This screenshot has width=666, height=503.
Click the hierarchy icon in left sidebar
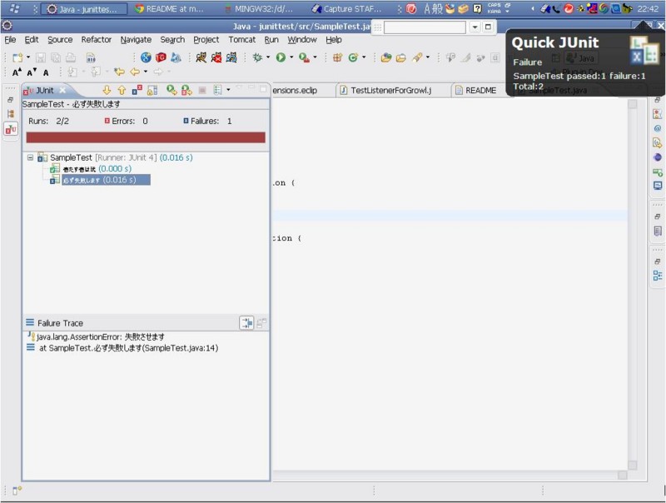coord(11,114)
